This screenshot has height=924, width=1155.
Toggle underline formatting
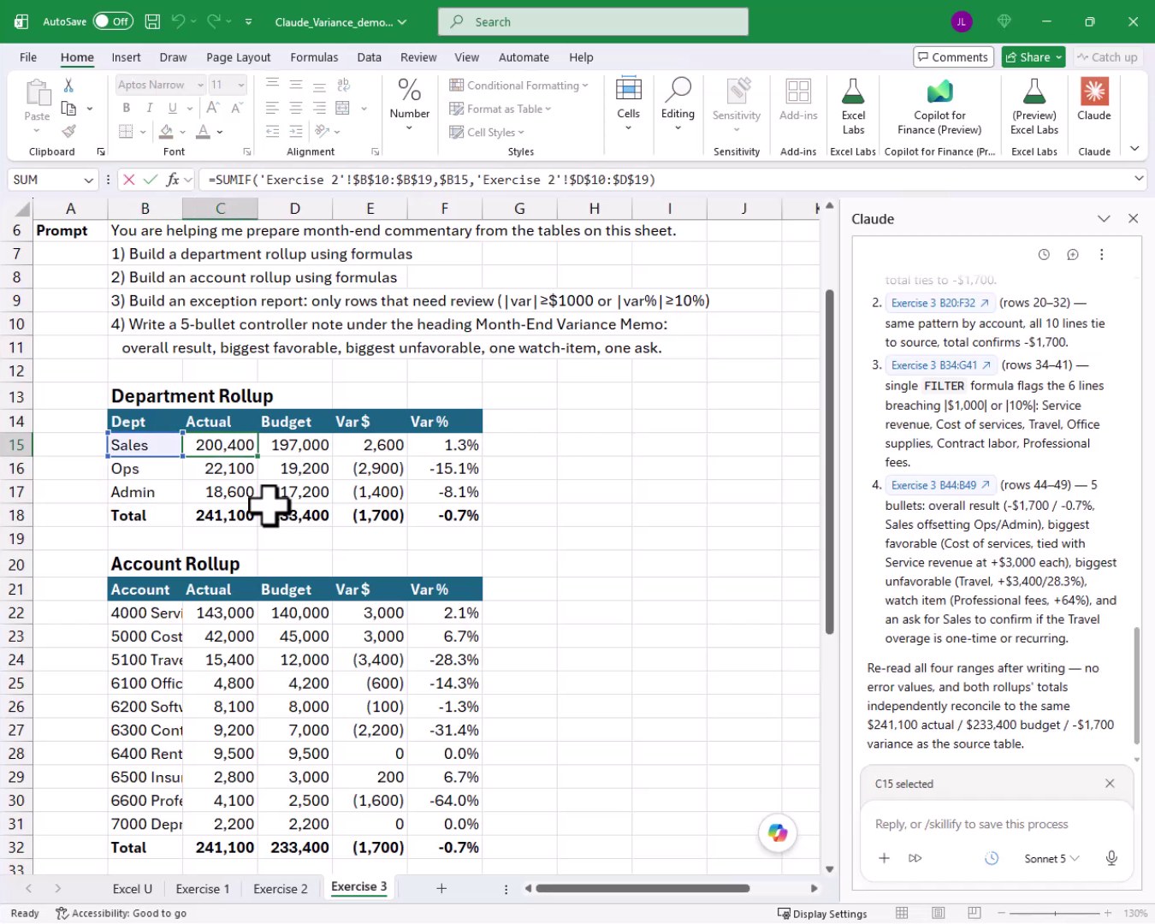pos(173,108)
